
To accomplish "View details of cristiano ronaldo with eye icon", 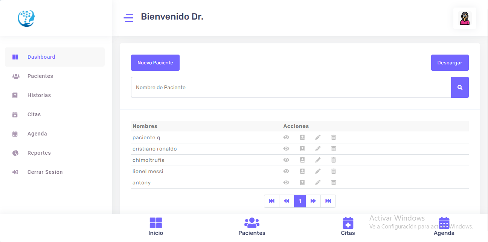I will (286, 149).
